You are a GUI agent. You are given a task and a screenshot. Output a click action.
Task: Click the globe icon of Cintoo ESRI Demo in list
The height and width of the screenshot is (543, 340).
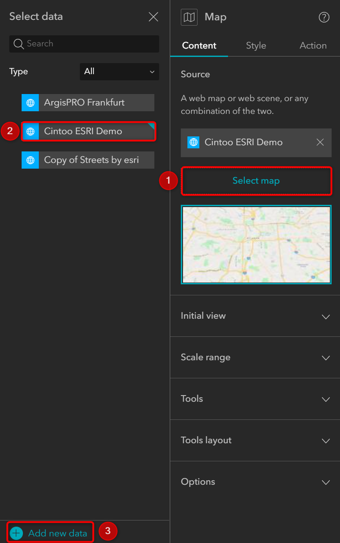pos(30,131)
